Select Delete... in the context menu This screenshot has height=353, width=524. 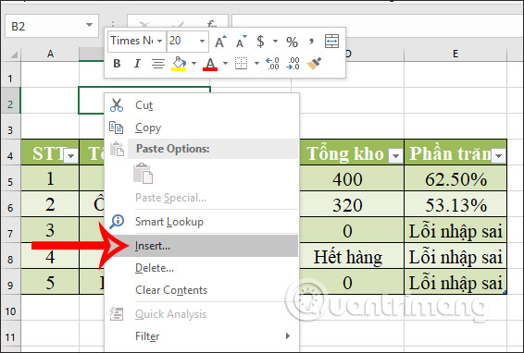pos(201,268)
